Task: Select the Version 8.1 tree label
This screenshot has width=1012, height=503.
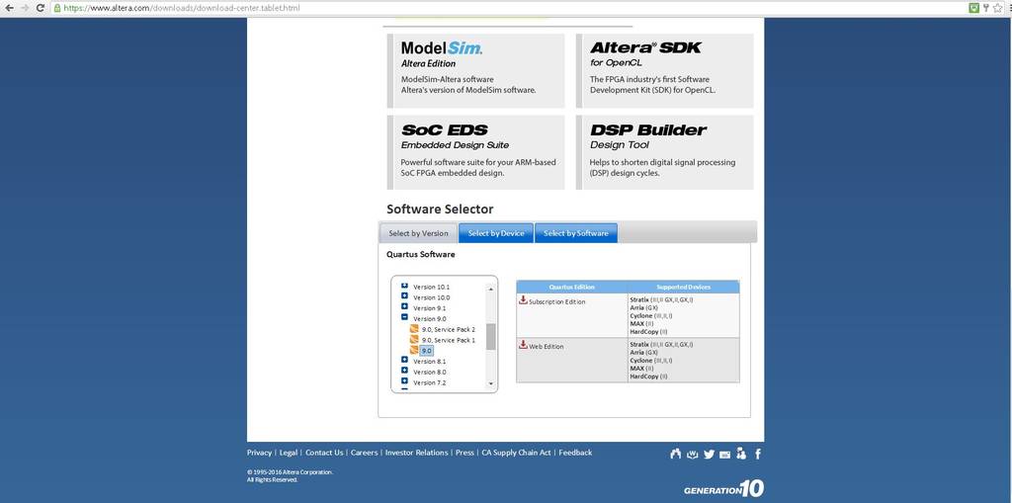Action: (x=429, y=362)
